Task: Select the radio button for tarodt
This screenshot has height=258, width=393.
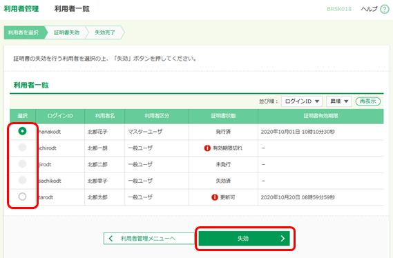Action: [x=22, y=197]
